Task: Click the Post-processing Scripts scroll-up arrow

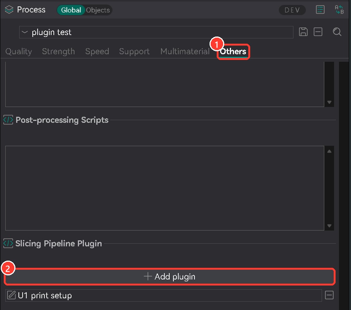Action: coord(329,151)
